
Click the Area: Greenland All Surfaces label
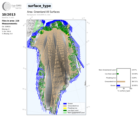tap(43, 12)
